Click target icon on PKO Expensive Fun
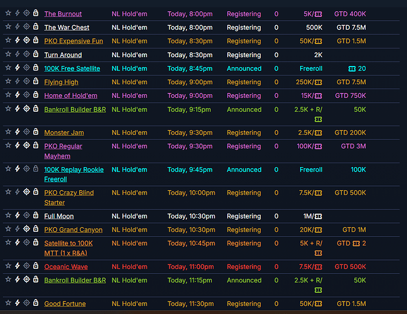The height and width of the screenshot is (314, 407). pos(26,40)
